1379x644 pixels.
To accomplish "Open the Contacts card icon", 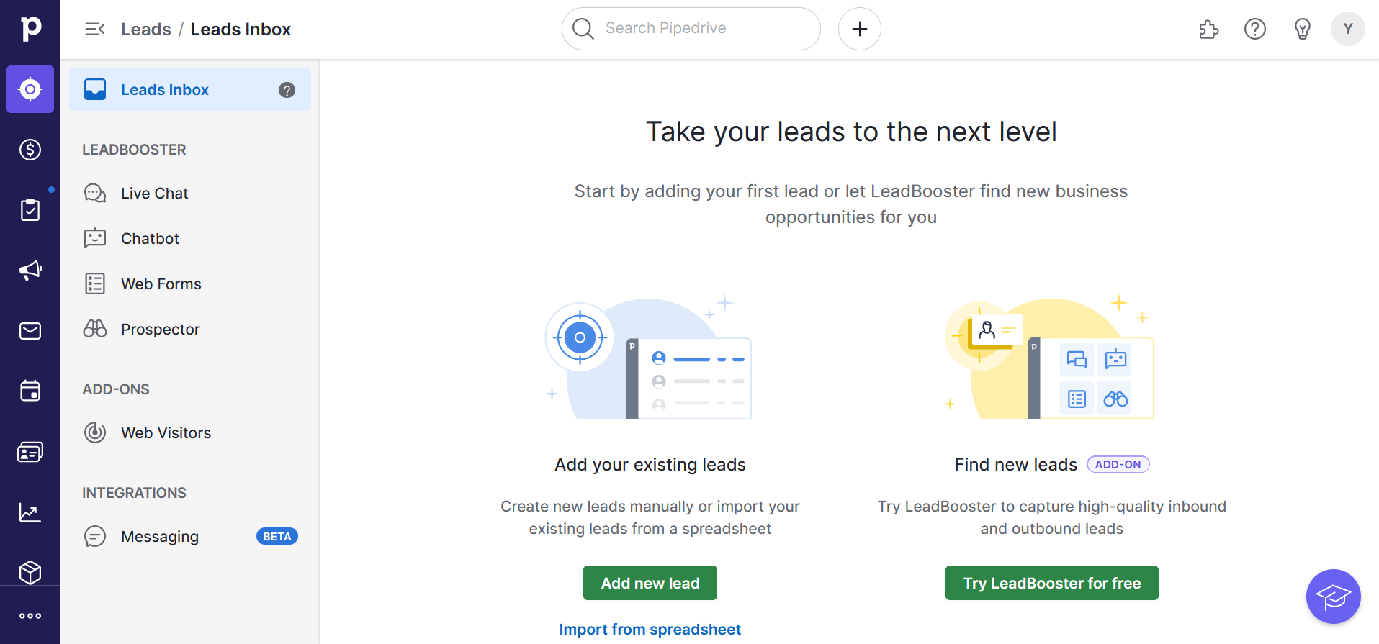I will pos(30,452).
